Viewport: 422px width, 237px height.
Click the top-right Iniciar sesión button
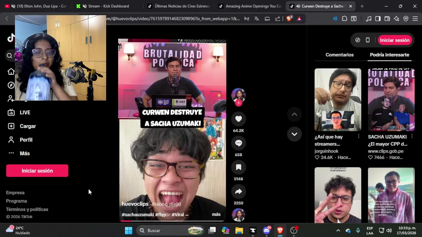395,40
